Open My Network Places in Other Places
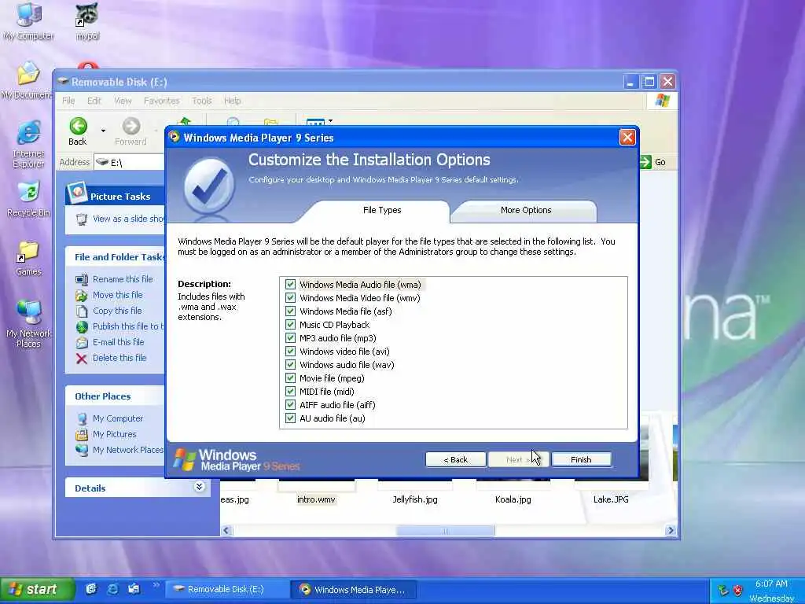Image resolution: width=805 pixels, height=604 pixels. point(120,450)
